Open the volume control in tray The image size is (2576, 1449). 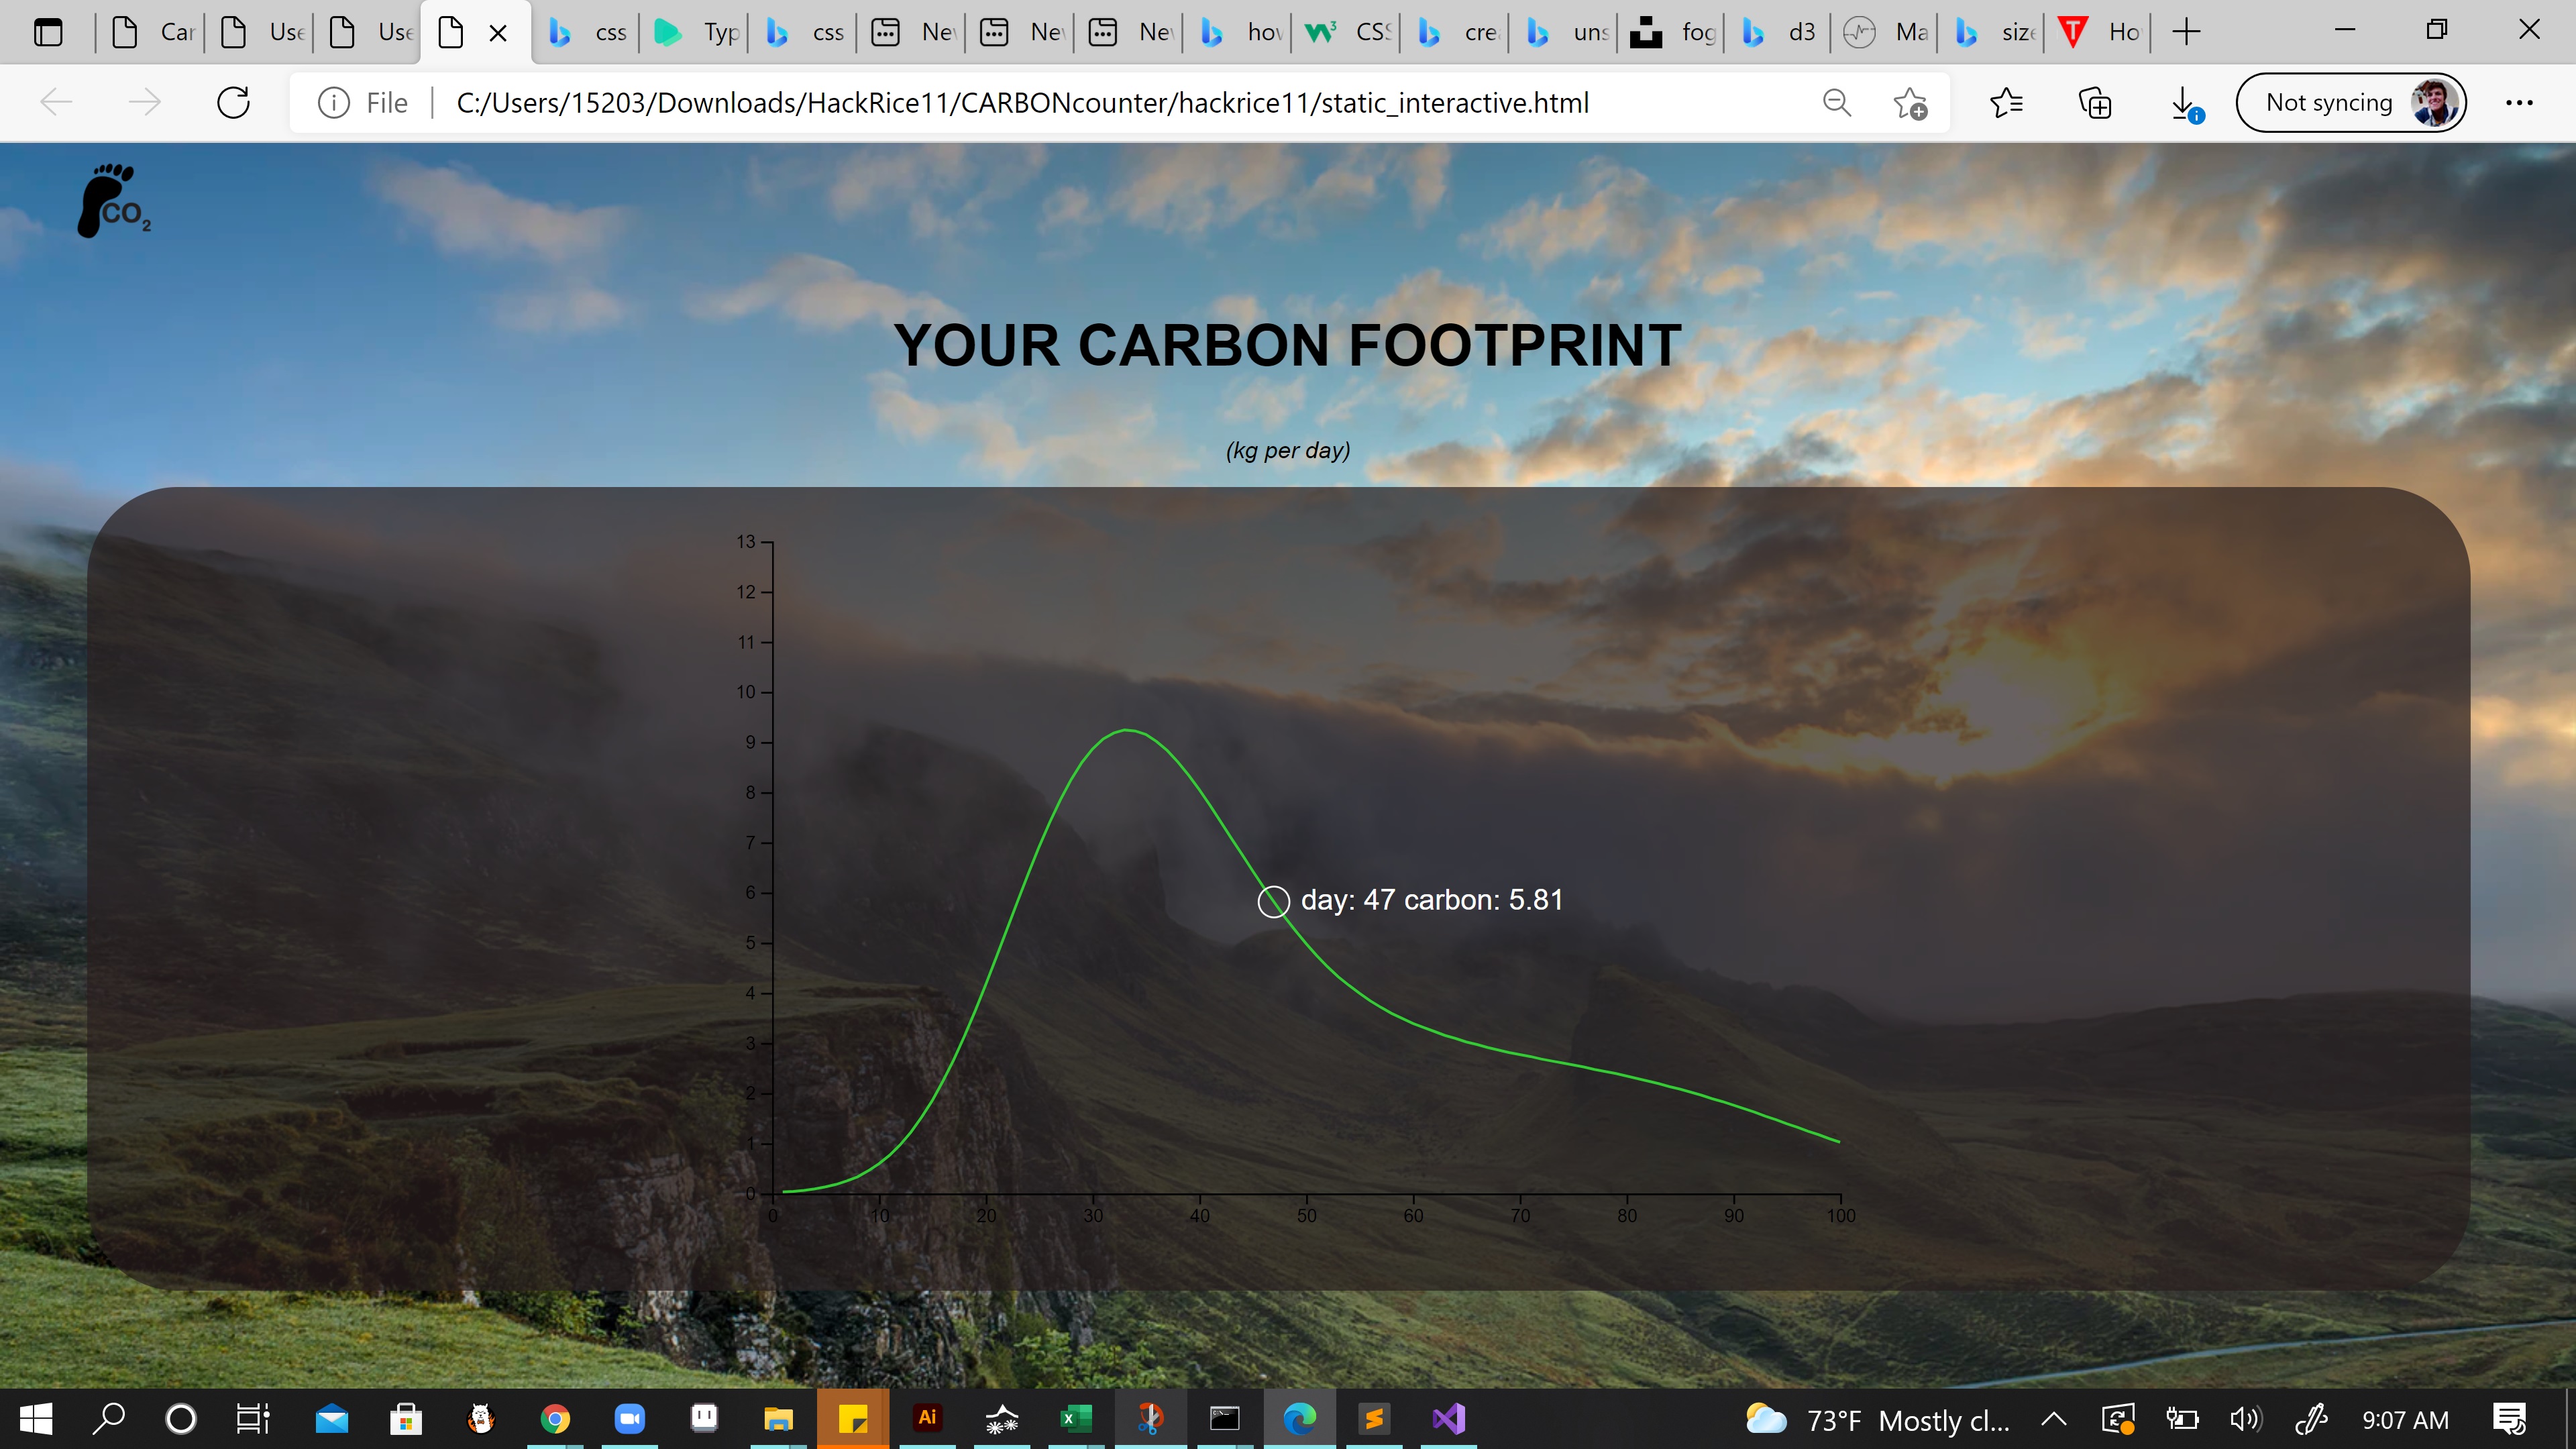click(x=2245, y=1419)
